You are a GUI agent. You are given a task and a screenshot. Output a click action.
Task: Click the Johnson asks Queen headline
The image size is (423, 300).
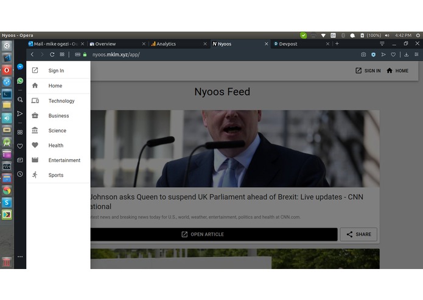[x=226, y=202]
